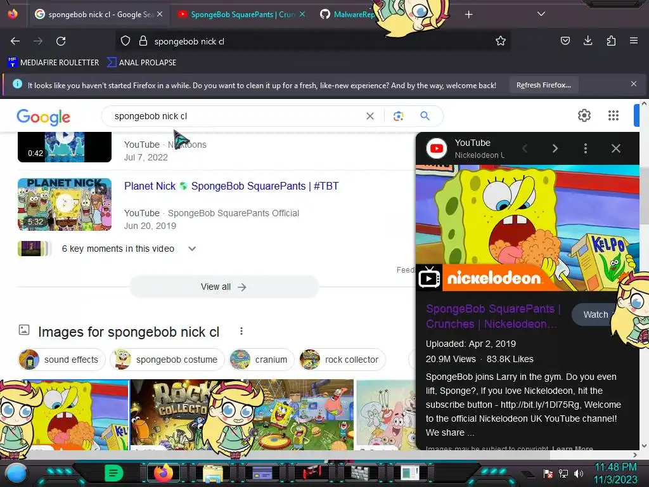Click the "20.9M Views" text
Viewport: 649px width, 487px height.
[x=451, y=359]
